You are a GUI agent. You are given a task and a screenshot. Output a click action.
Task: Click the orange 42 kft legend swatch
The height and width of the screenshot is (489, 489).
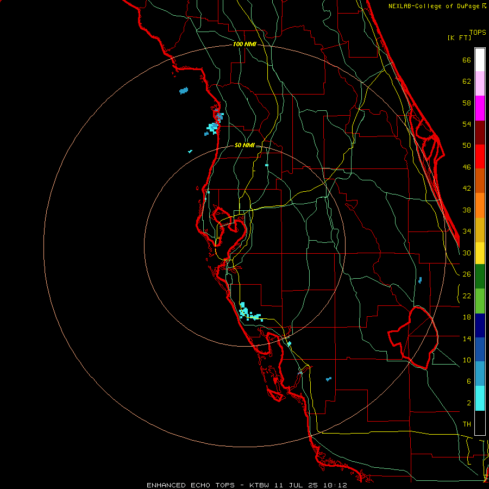(x=480, y=205)
